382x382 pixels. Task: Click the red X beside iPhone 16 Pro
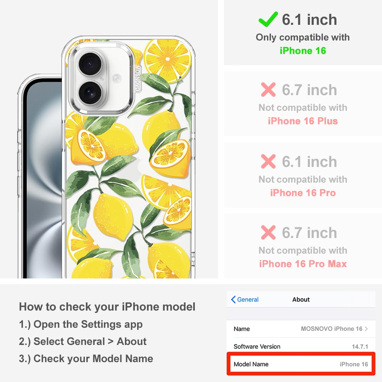(268, 161)
